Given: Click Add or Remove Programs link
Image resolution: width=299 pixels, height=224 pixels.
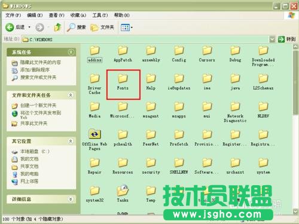Looking at the screenshot, I should pos(30,70).
